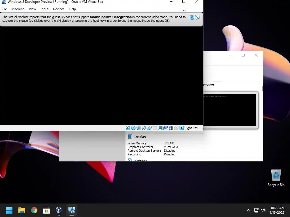The image size is (290, 217).
Task: Click the Storage icon in details pane
Action: click(x=130, y=160)
